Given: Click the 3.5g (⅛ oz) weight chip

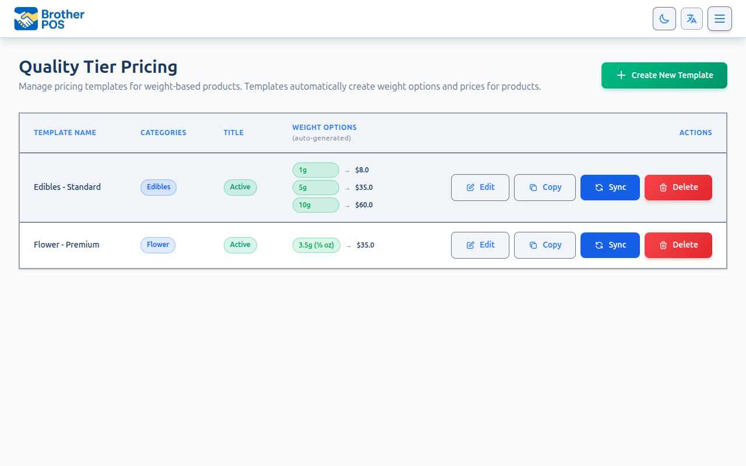Looking at the screenshot, I should pyautogui.click(x=316, y=245).
